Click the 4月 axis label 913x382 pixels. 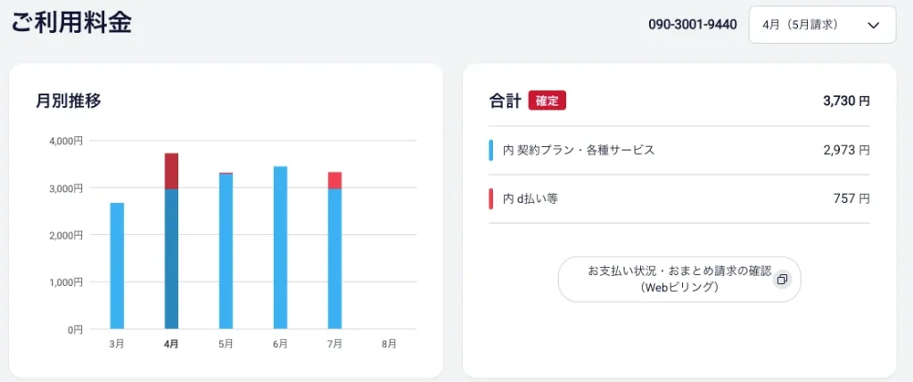coord(171,345)
